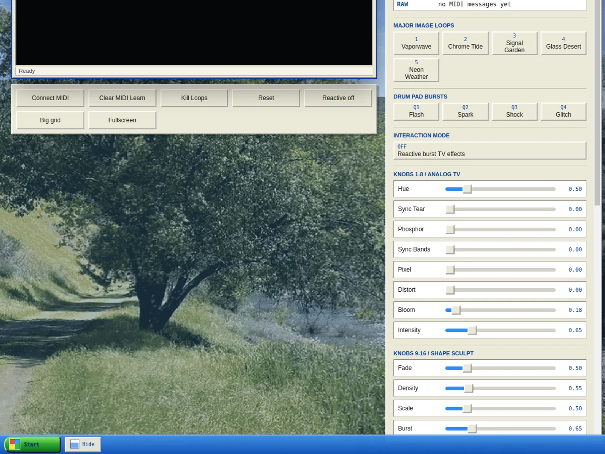605x454 pixels.
Task: Hit the Reset button
Action: pos(266,98)
